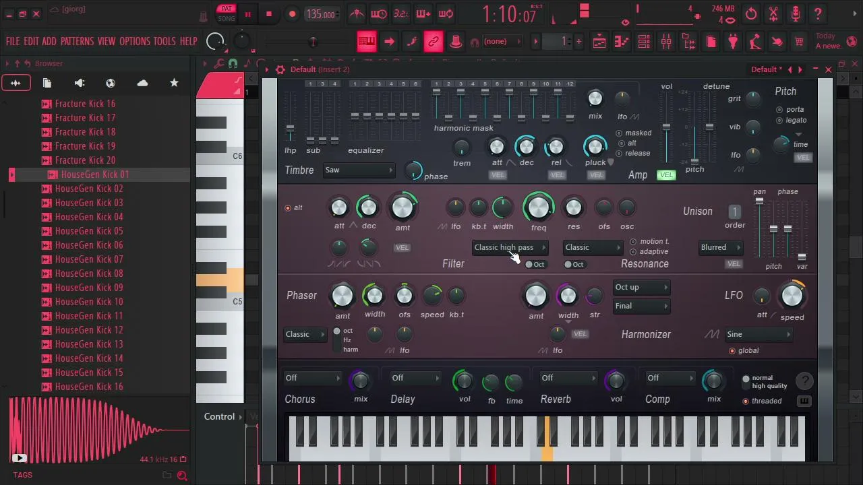Select the browser cloud tab icon
Screen dimensions: 863x485
click(142, 83)
